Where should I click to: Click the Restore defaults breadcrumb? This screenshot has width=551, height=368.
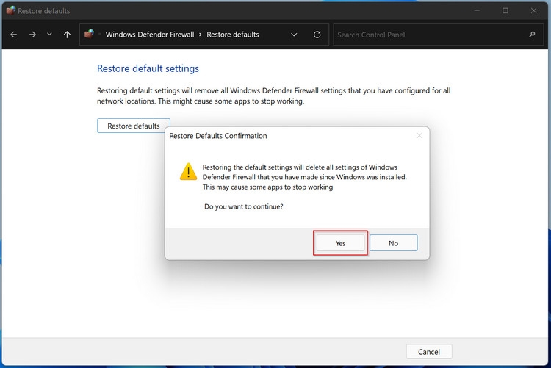[233, 35]
